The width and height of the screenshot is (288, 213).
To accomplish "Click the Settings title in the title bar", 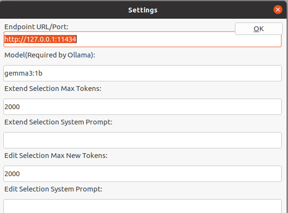I will coord(143,10).
